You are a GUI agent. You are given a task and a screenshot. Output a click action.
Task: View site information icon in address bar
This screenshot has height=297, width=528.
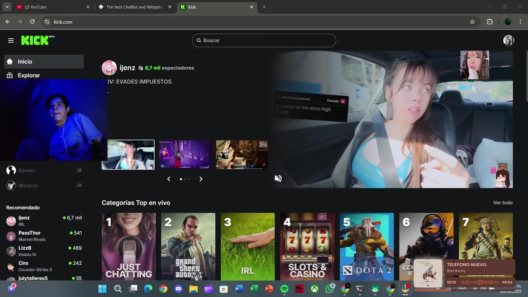47,22
